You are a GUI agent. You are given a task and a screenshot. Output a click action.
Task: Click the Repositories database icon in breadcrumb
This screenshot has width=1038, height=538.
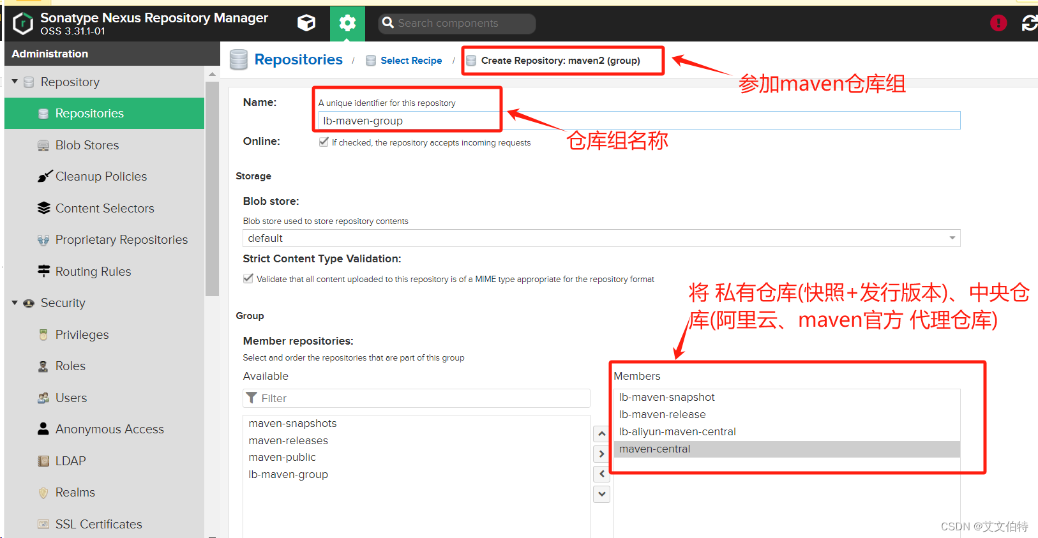239,59
